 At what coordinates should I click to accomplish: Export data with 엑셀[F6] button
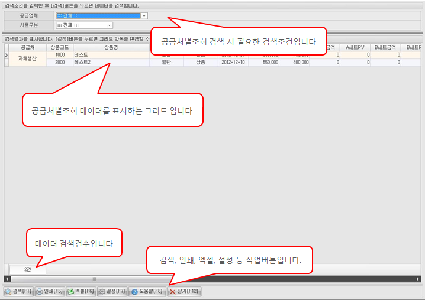(81, 291)
